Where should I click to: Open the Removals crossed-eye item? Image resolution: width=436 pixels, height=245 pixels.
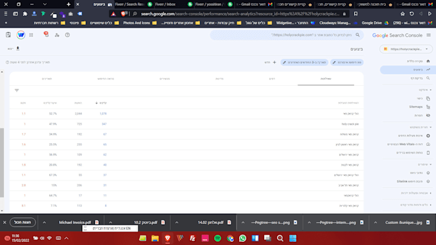tap(428, 115)
